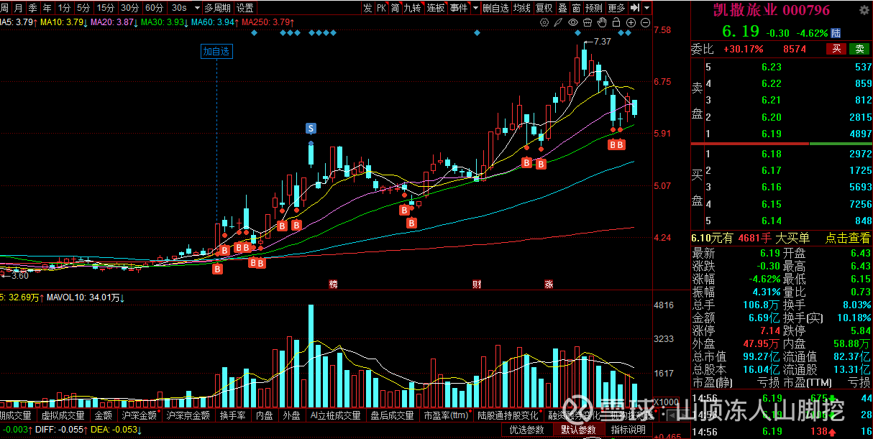Expand the last dropdown arrow in the top toolbar
Viewport: 873px width, 439px height.
(647, 8)
